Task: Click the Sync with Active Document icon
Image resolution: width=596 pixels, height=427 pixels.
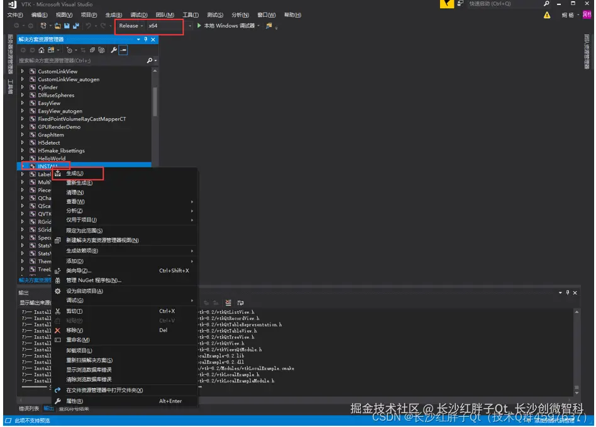Action: [83, 50]
